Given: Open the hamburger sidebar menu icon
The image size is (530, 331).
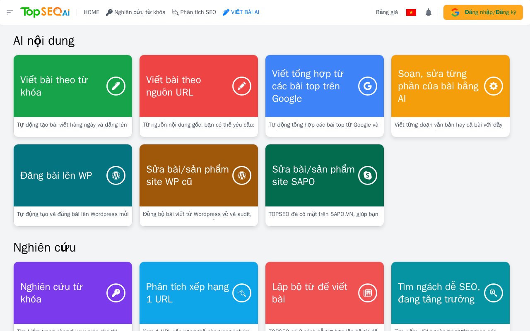Looking at the screenshot, I should [x=10, y=12].
